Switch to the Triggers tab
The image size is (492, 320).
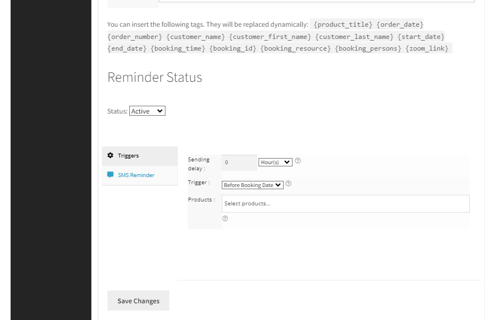click(140, 156)
